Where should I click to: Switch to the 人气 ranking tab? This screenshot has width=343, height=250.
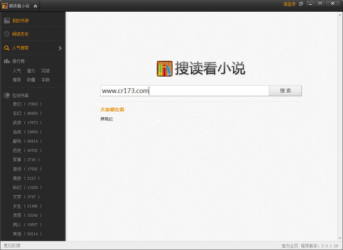(16, 71)
